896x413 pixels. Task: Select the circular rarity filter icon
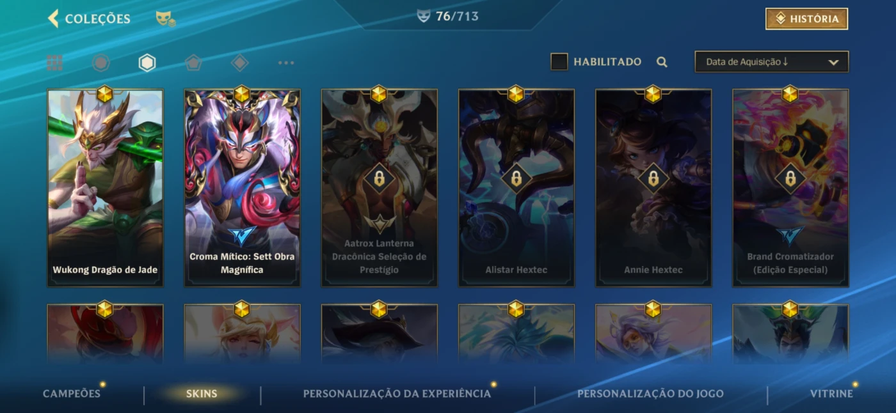(101, 63)
